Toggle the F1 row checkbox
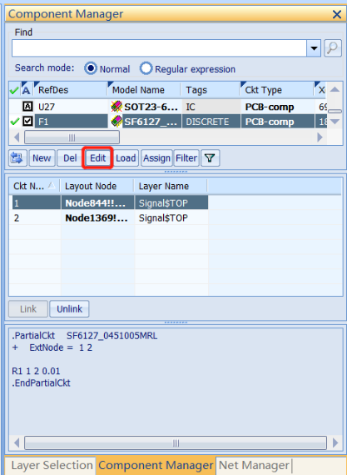Image resolution: width=347 pixels, height=475 pixels. tap(27, 122)
